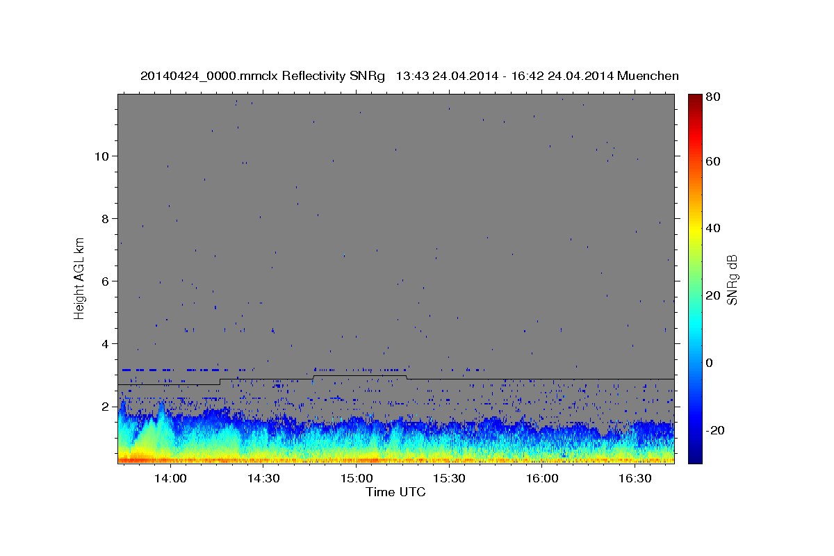The width and height of the screenshot is (834, 556).
Task: Click the yellow band of the colorbar
Action: (x=695, y=229)
